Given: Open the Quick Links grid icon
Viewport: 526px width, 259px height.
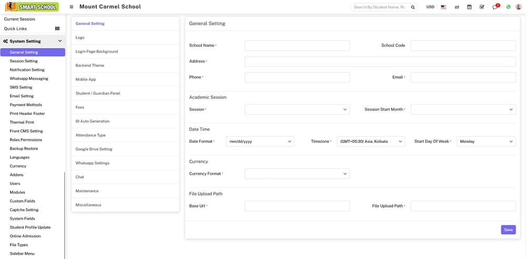Looking at the screenshot, I should (x=57, y=29).
